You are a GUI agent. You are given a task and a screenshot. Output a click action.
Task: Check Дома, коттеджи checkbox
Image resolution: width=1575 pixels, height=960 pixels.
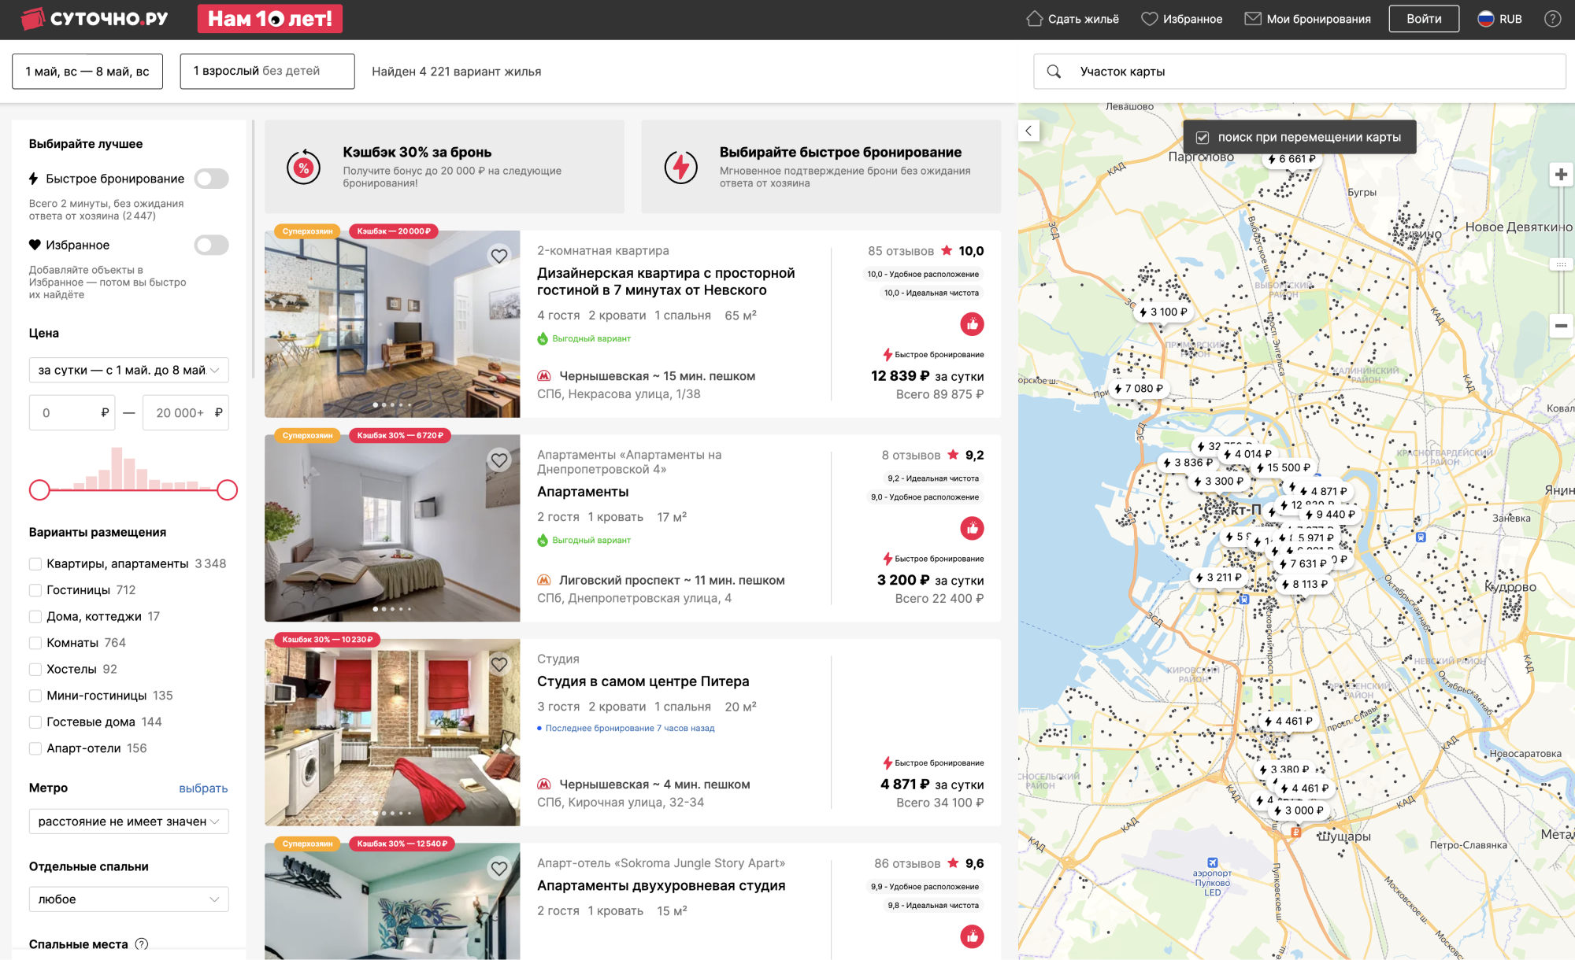35,616
